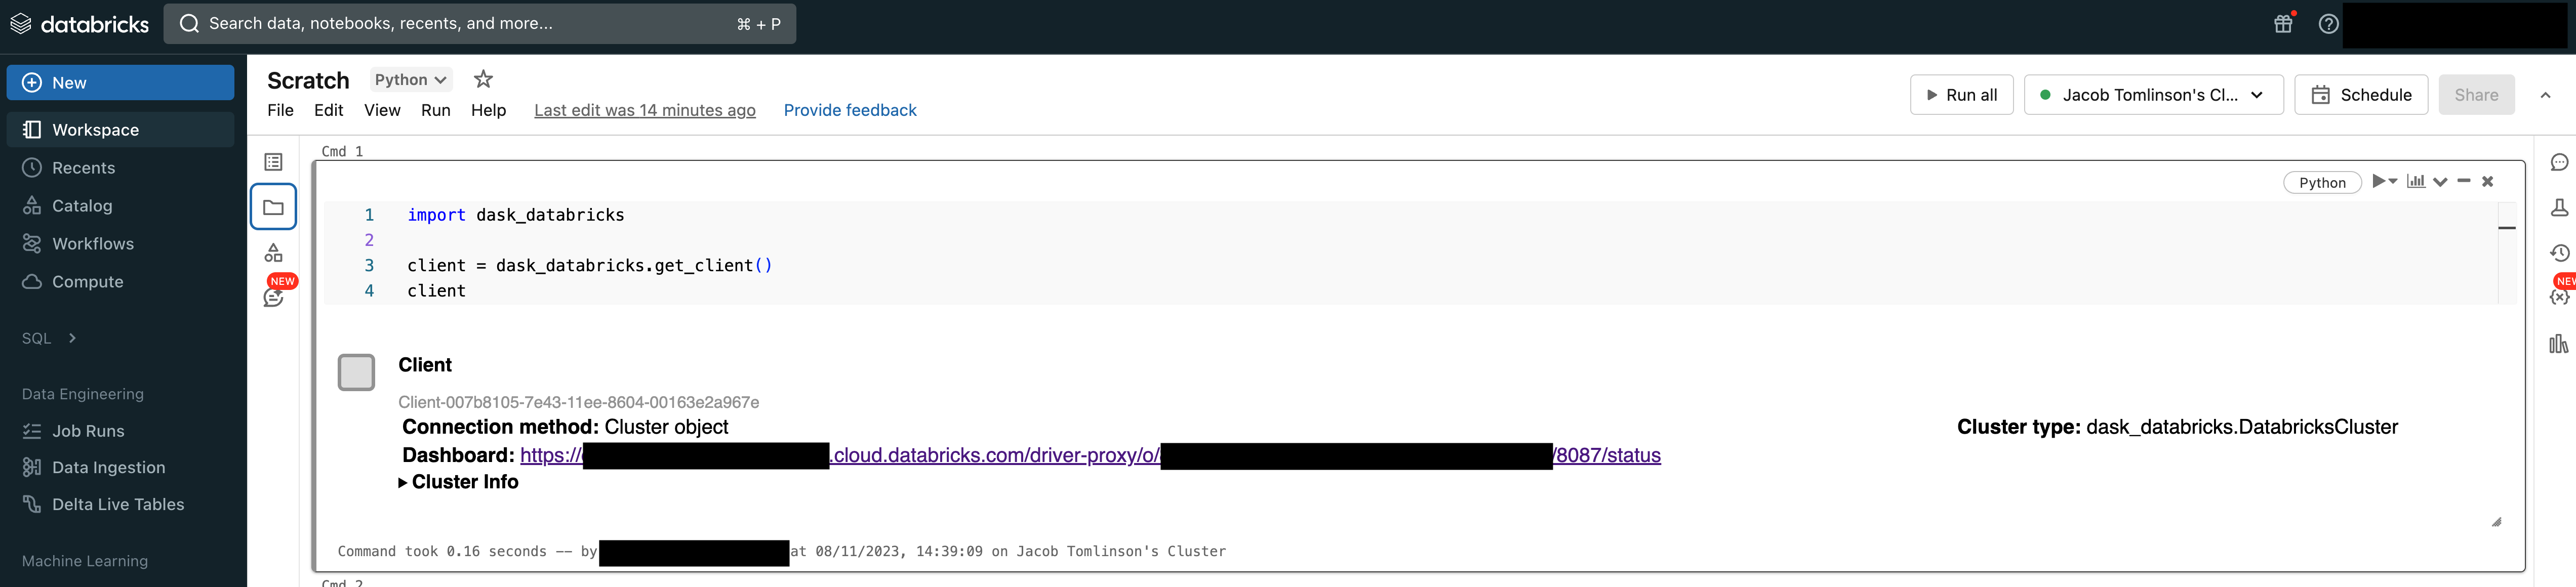
Task: Open the View menu
Action: (382, 110)
